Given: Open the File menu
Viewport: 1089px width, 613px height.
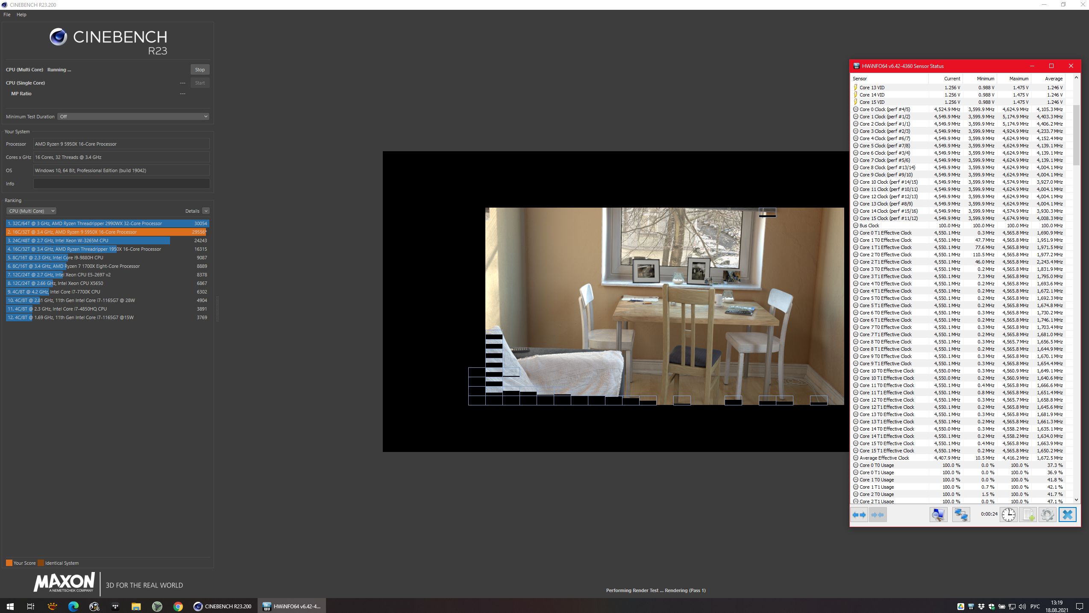Looking at the screenshot, I should click(7, 15).
